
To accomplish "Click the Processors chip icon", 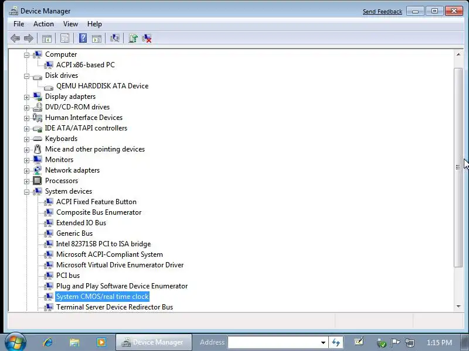I will point(38,181).
